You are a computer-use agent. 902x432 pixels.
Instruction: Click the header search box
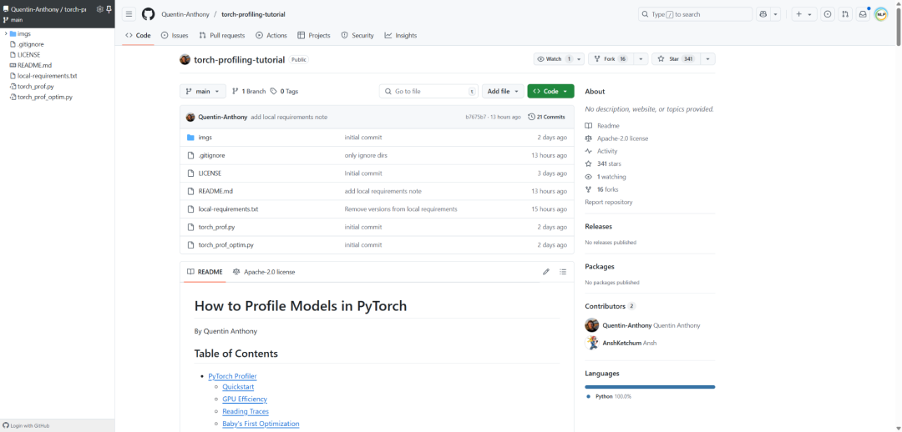(695, 14)
